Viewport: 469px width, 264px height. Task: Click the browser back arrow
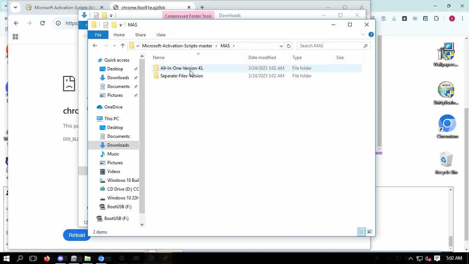coord(16,23)
